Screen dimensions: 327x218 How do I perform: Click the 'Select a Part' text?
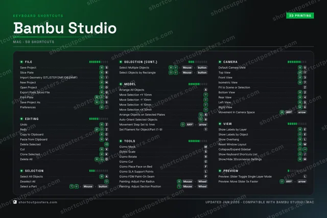point(28,186)
